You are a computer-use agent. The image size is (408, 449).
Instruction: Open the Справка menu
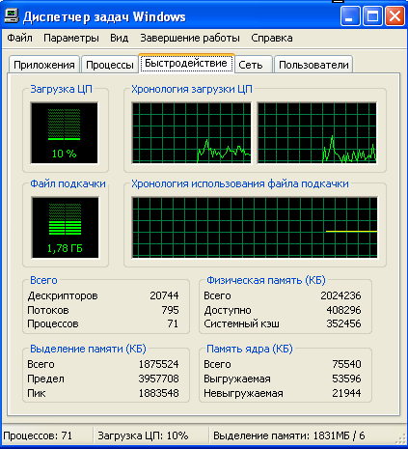click(272, 38)
